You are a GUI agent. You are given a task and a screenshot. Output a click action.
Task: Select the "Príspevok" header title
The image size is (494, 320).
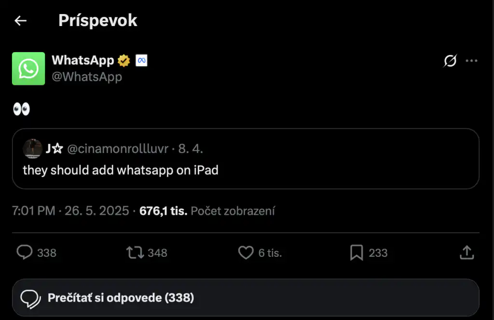click(97, 20)
